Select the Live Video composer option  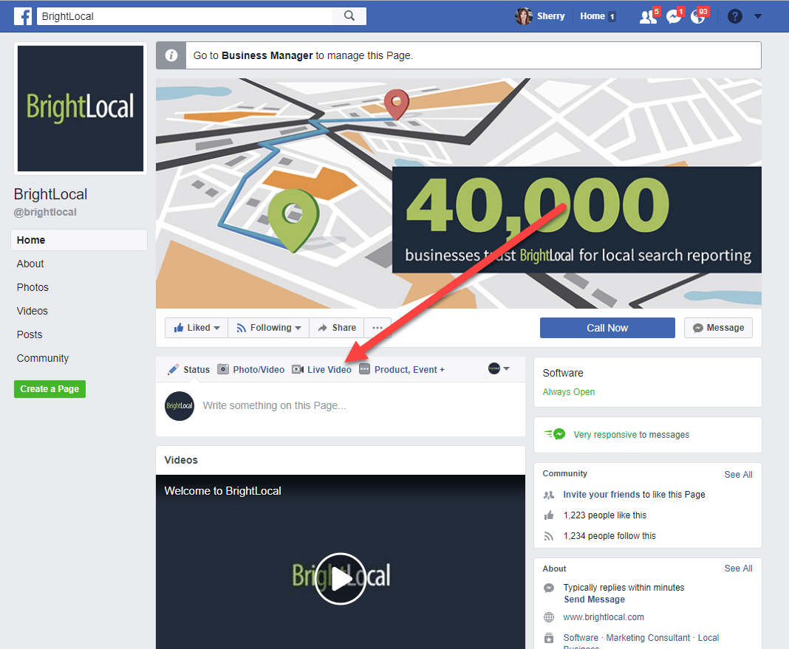coord(321,369)
